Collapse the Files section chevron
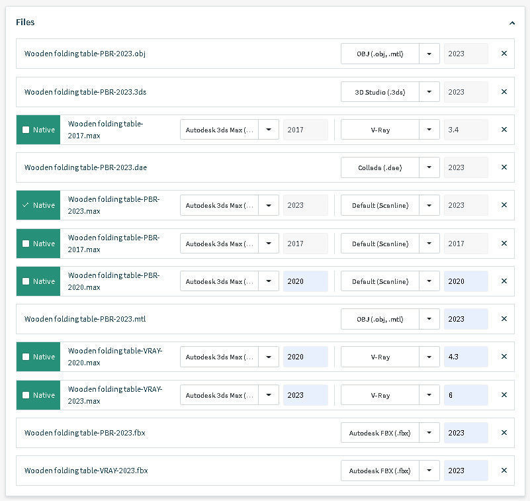Viewport: 530px width, 501px height. pos(512,23)
